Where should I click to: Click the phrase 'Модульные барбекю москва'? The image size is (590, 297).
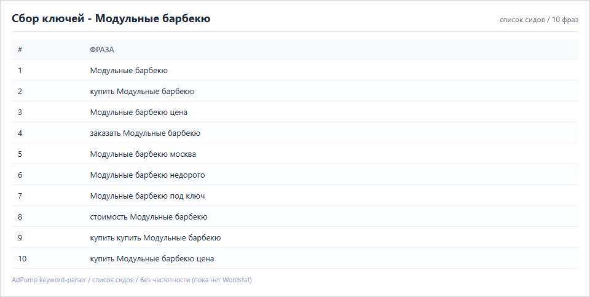[x=143, y=154]
